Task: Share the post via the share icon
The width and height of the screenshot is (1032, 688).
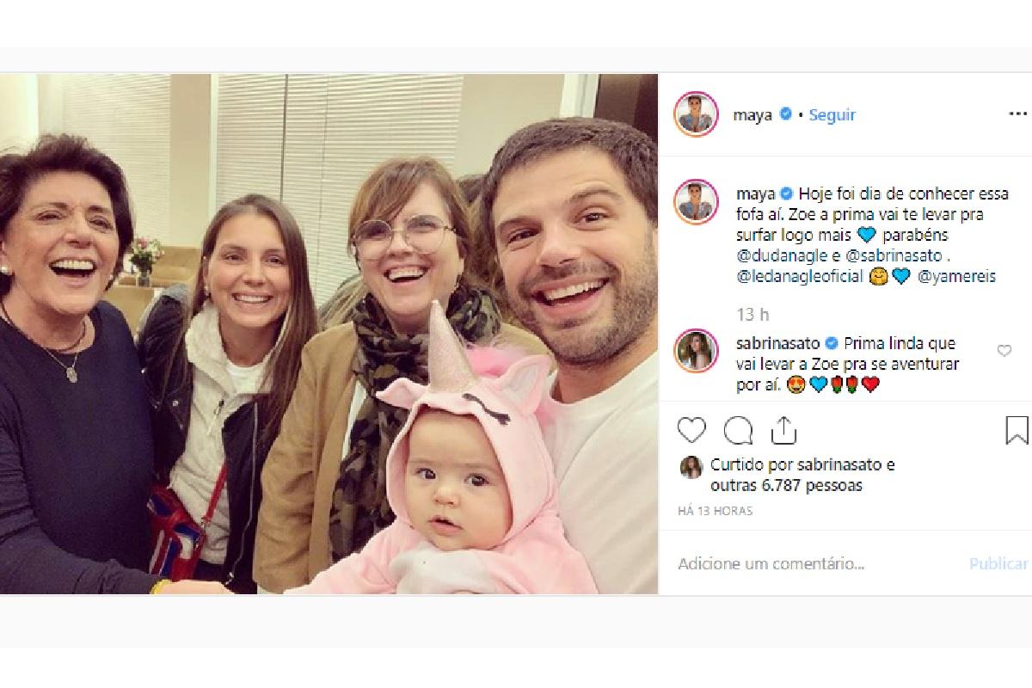Action: [x=783, y=430]
